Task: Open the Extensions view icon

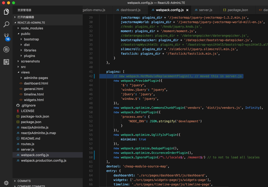Action: pyautogui.click(x=6, y=62)
